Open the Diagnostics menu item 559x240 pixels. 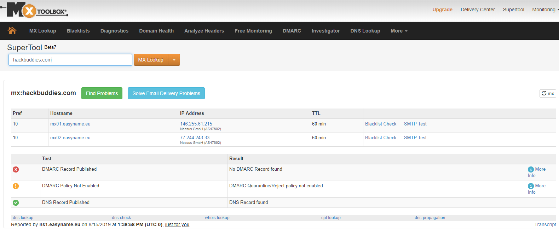pyautogui.click(x=114, y=31)
